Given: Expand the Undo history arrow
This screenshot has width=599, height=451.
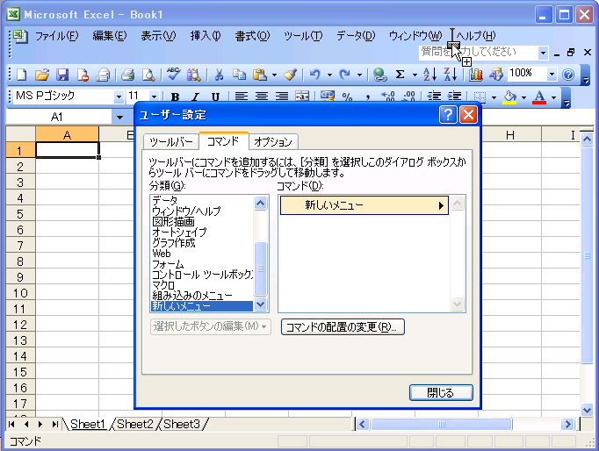Looking at the screenshot, I should 329,75.
